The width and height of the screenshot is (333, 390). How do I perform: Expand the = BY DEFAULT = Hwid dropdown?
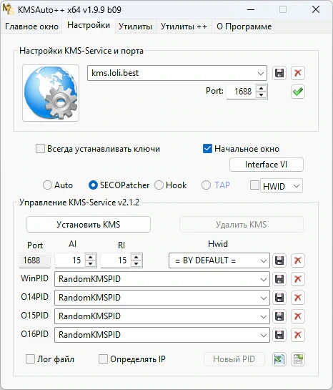pos(263,261)
